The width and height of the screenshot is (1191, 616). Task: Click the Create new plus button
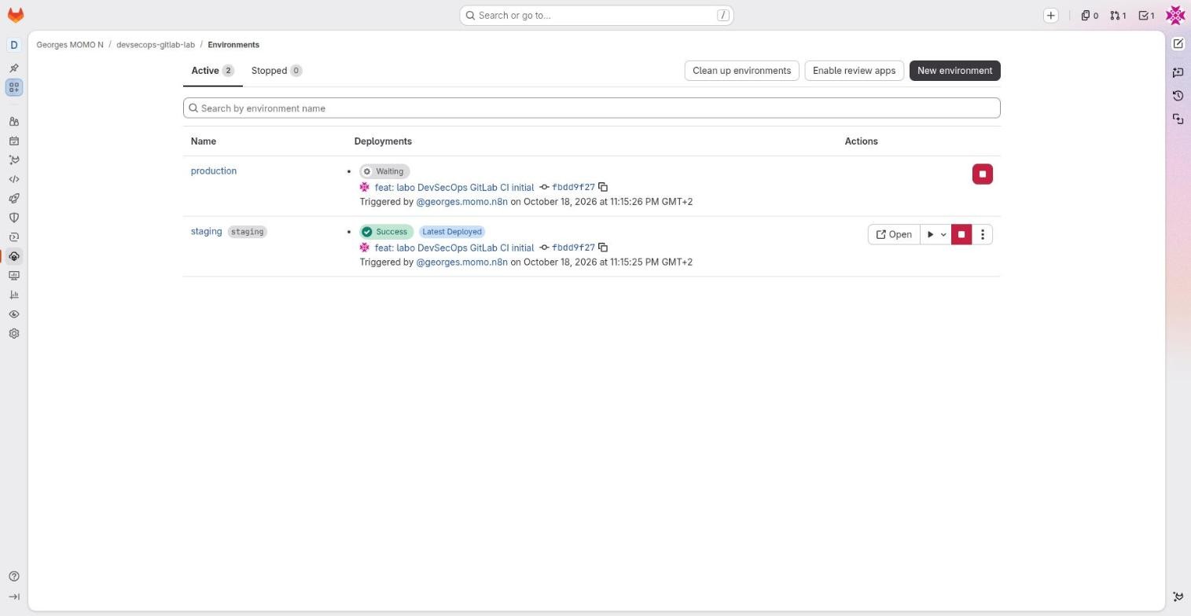[x=1051, y=16]
